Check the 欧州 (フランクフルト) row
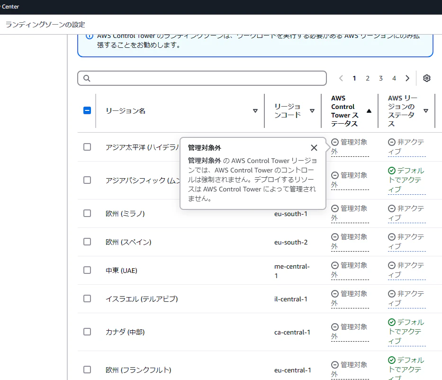The height and width of the screenshot is (380, 442). coord(87,370)
